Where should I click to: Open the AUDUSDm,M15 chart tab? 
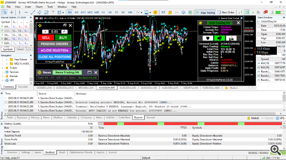65,88
